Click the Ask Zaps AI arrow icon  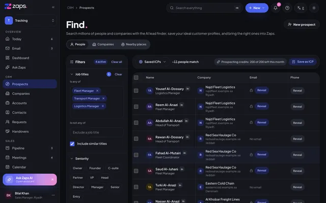tap(52, 179)
